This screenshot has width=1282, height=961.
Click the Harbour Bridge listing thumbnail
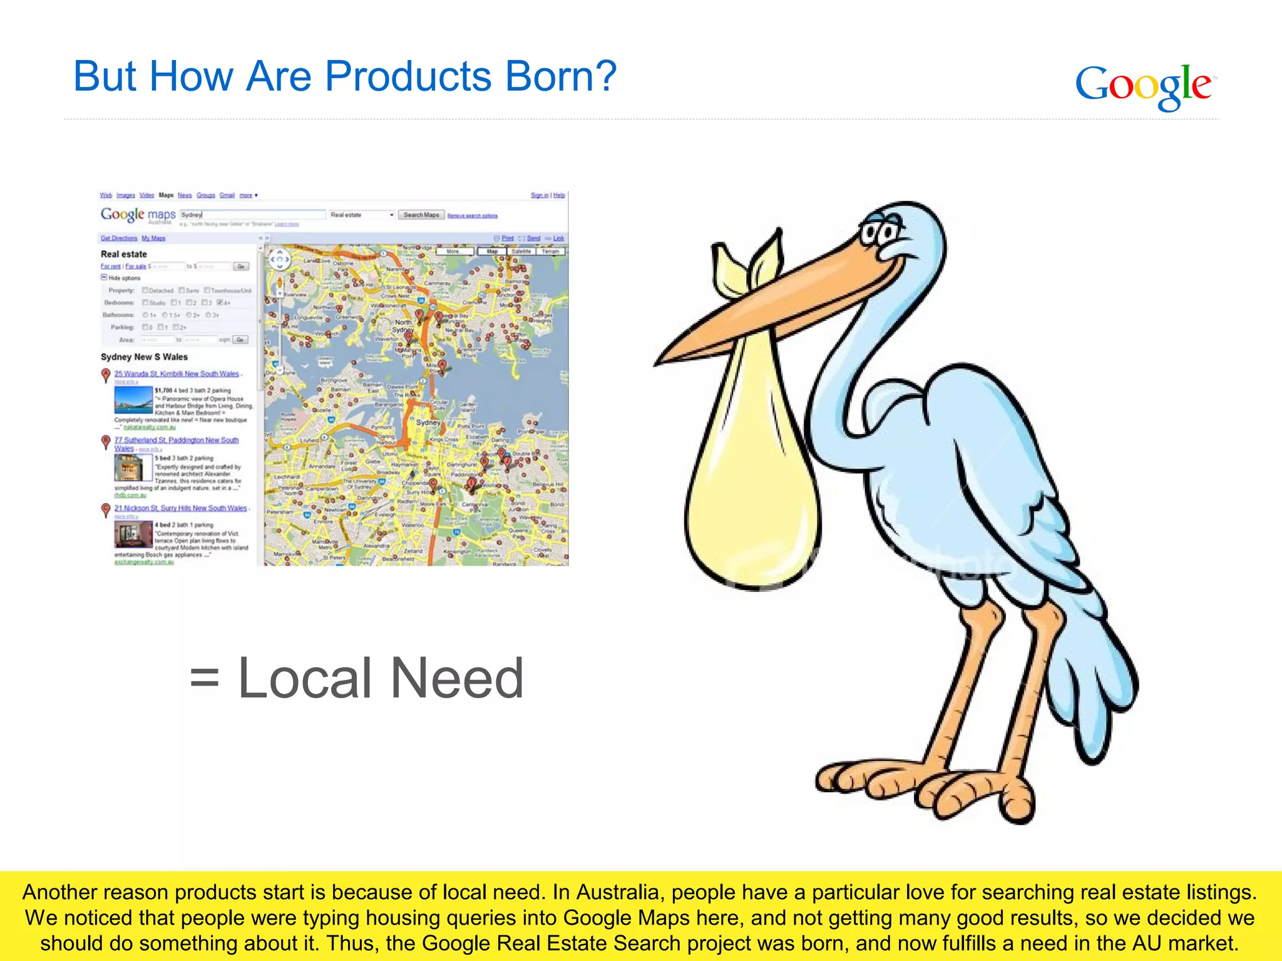click(x=133, y=400)
